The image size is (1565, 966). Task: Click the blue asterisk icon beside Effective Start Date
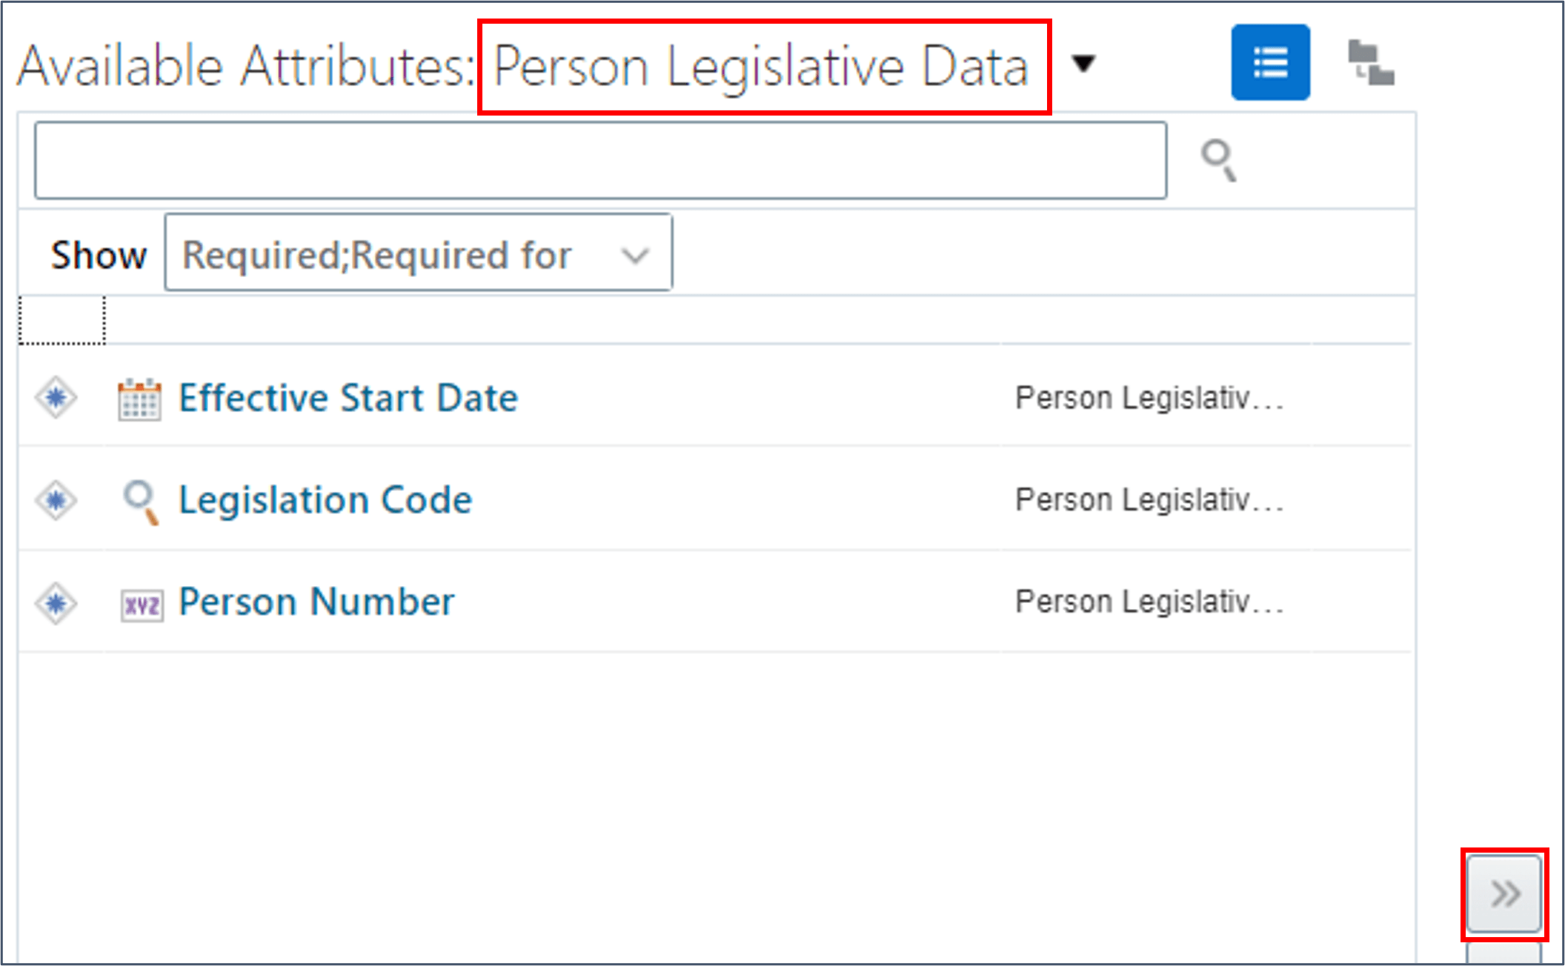pyautogui.click(x=56, y=399)
